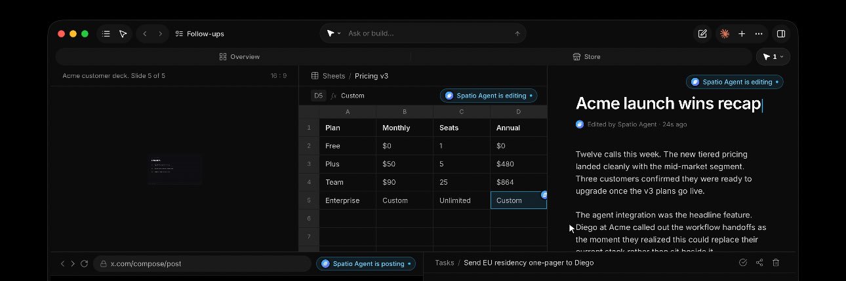Browser back arrow in x.com pane
Screen dimensions: 846x281
point(62,263)
